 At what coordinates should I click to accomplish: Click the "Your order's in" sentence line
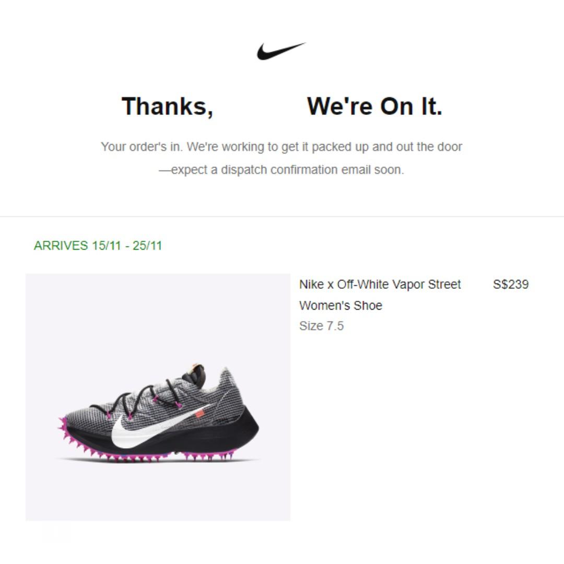click(x=281, y=147)
